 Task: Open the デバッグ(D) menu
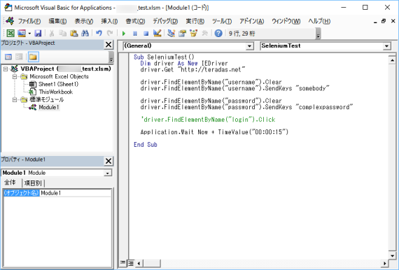[165, 22]
